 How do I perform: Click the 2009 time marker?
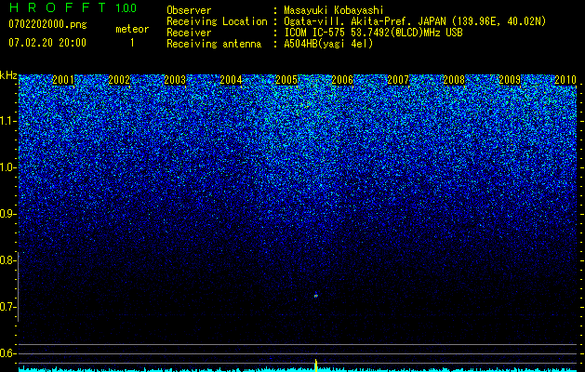(x=510, y=80)
